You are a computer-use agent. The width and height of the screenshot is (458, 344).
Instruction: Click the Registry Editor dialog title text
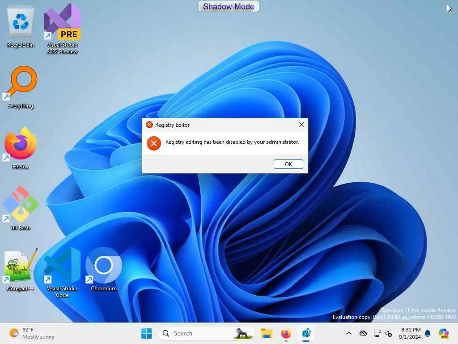[x=172, y=125]
